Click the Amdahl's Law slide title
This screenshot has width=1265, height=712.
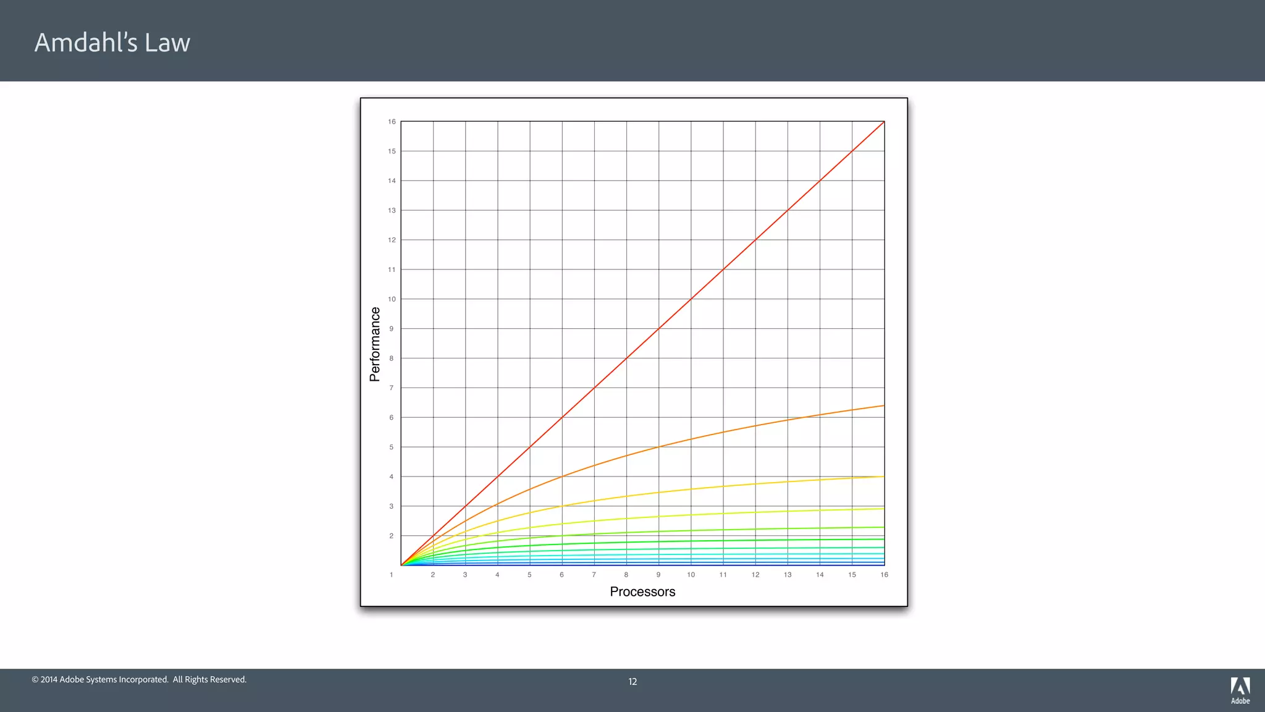tap(112, 43)
